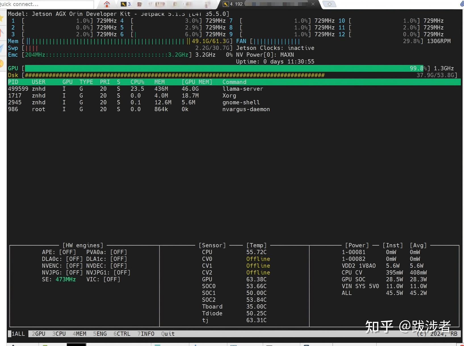Switch to 2GPU page in jtop

39,334
